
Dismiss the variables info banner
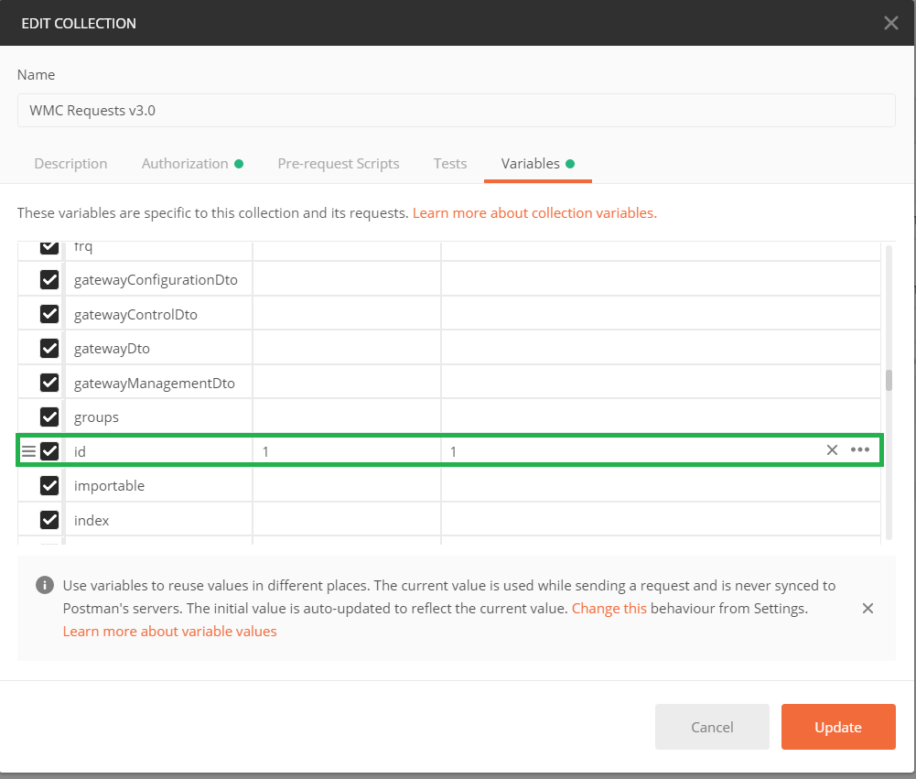click(x=868, y=609)
